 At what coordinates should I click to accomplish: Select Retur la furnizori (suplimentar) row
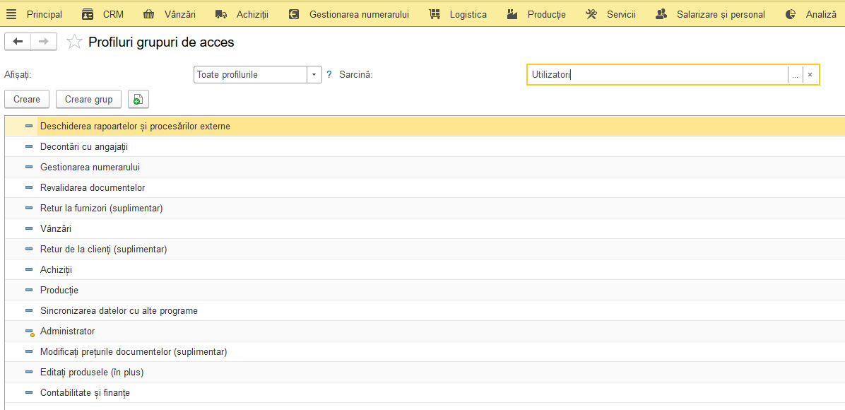click(x=425, y=209)
